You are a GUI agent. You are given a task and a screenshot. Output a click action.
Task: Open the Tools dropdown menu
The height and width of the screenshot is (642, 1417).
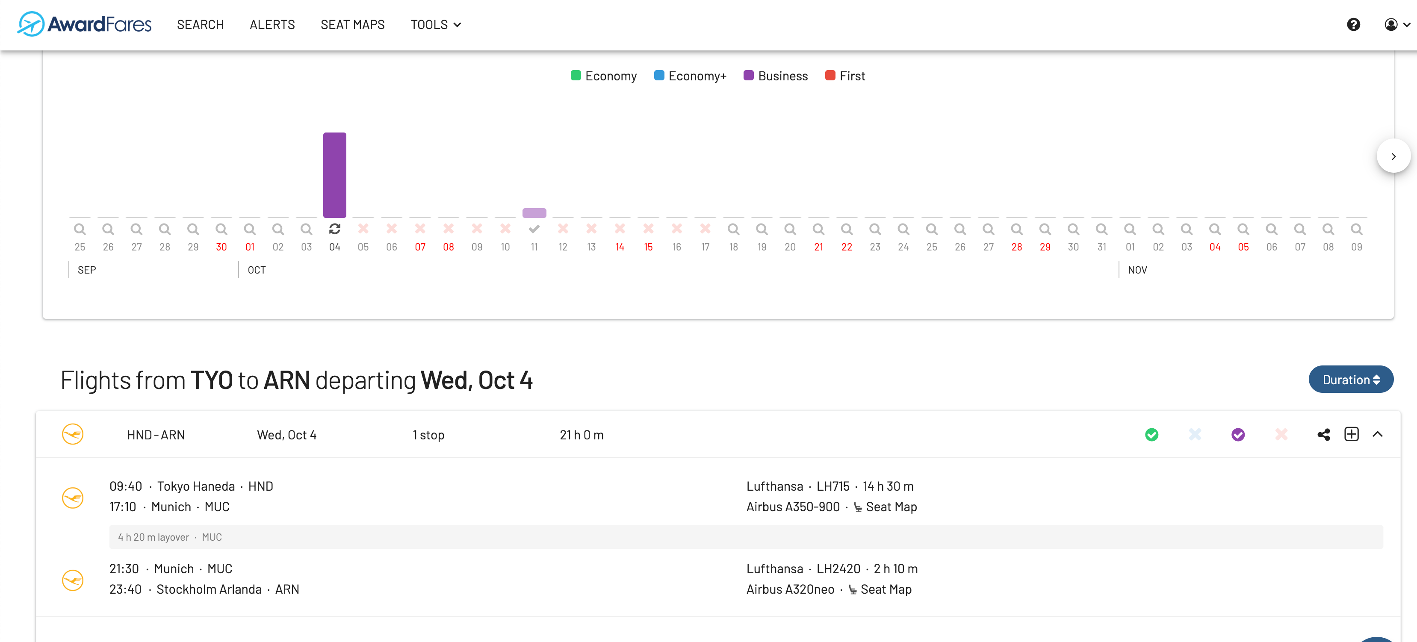click(x=435, y=25)
